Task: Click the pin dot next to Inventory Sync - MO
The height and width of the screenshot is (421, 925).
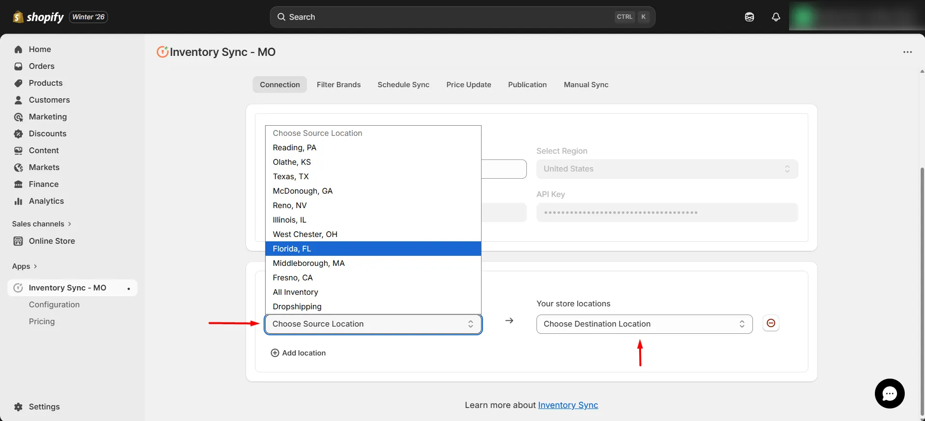Action: [x=129, y=289]
